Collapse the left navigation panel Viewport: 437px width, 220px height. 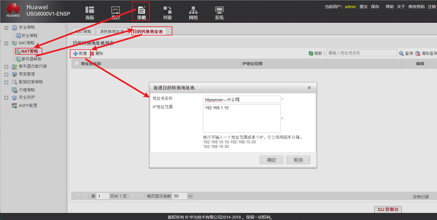[x=65, y=26]
